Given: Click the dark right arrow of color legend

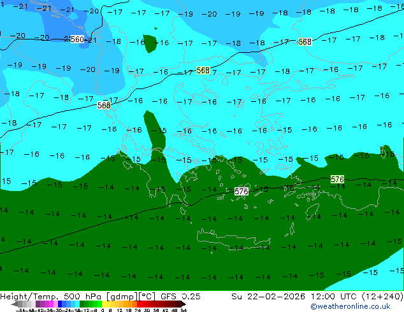Looking at the screenshot, I should click(184, 304).
